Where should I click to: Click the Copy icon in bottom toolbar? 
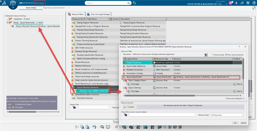82,127
